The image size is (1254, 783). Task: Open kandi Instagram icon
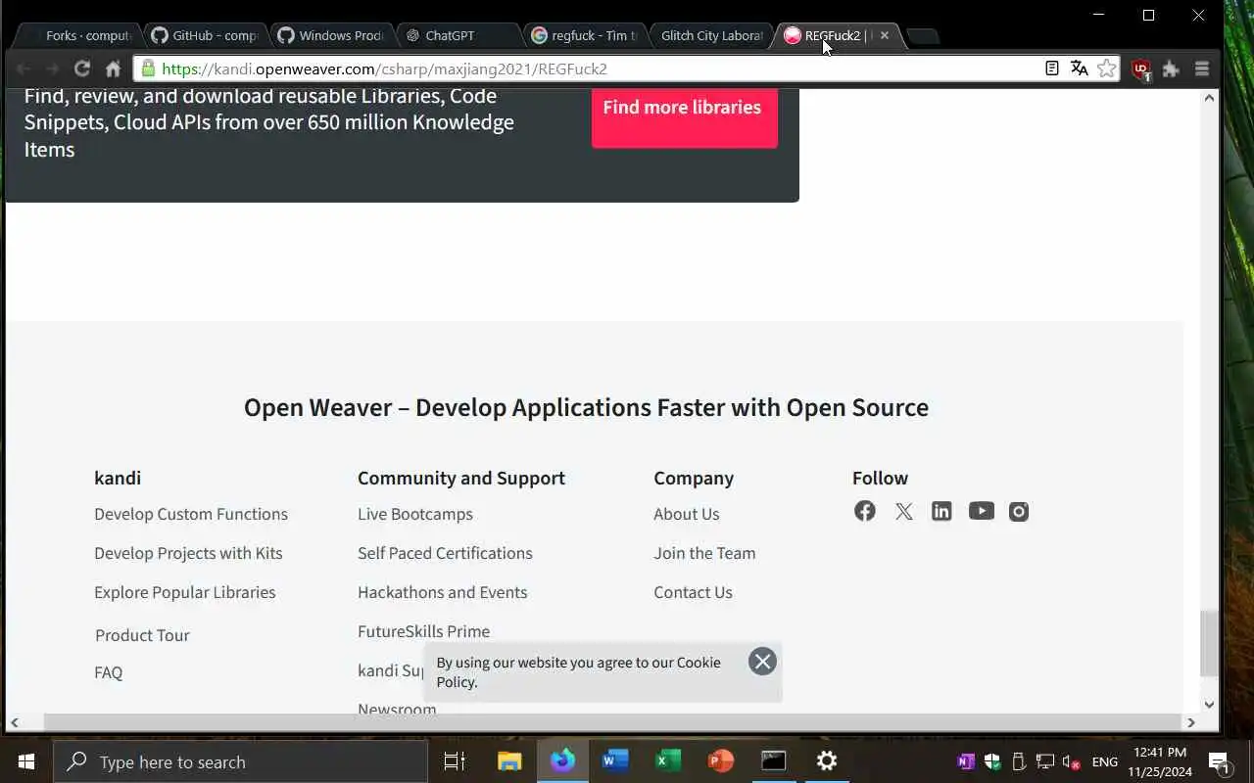click(1019, 511)
